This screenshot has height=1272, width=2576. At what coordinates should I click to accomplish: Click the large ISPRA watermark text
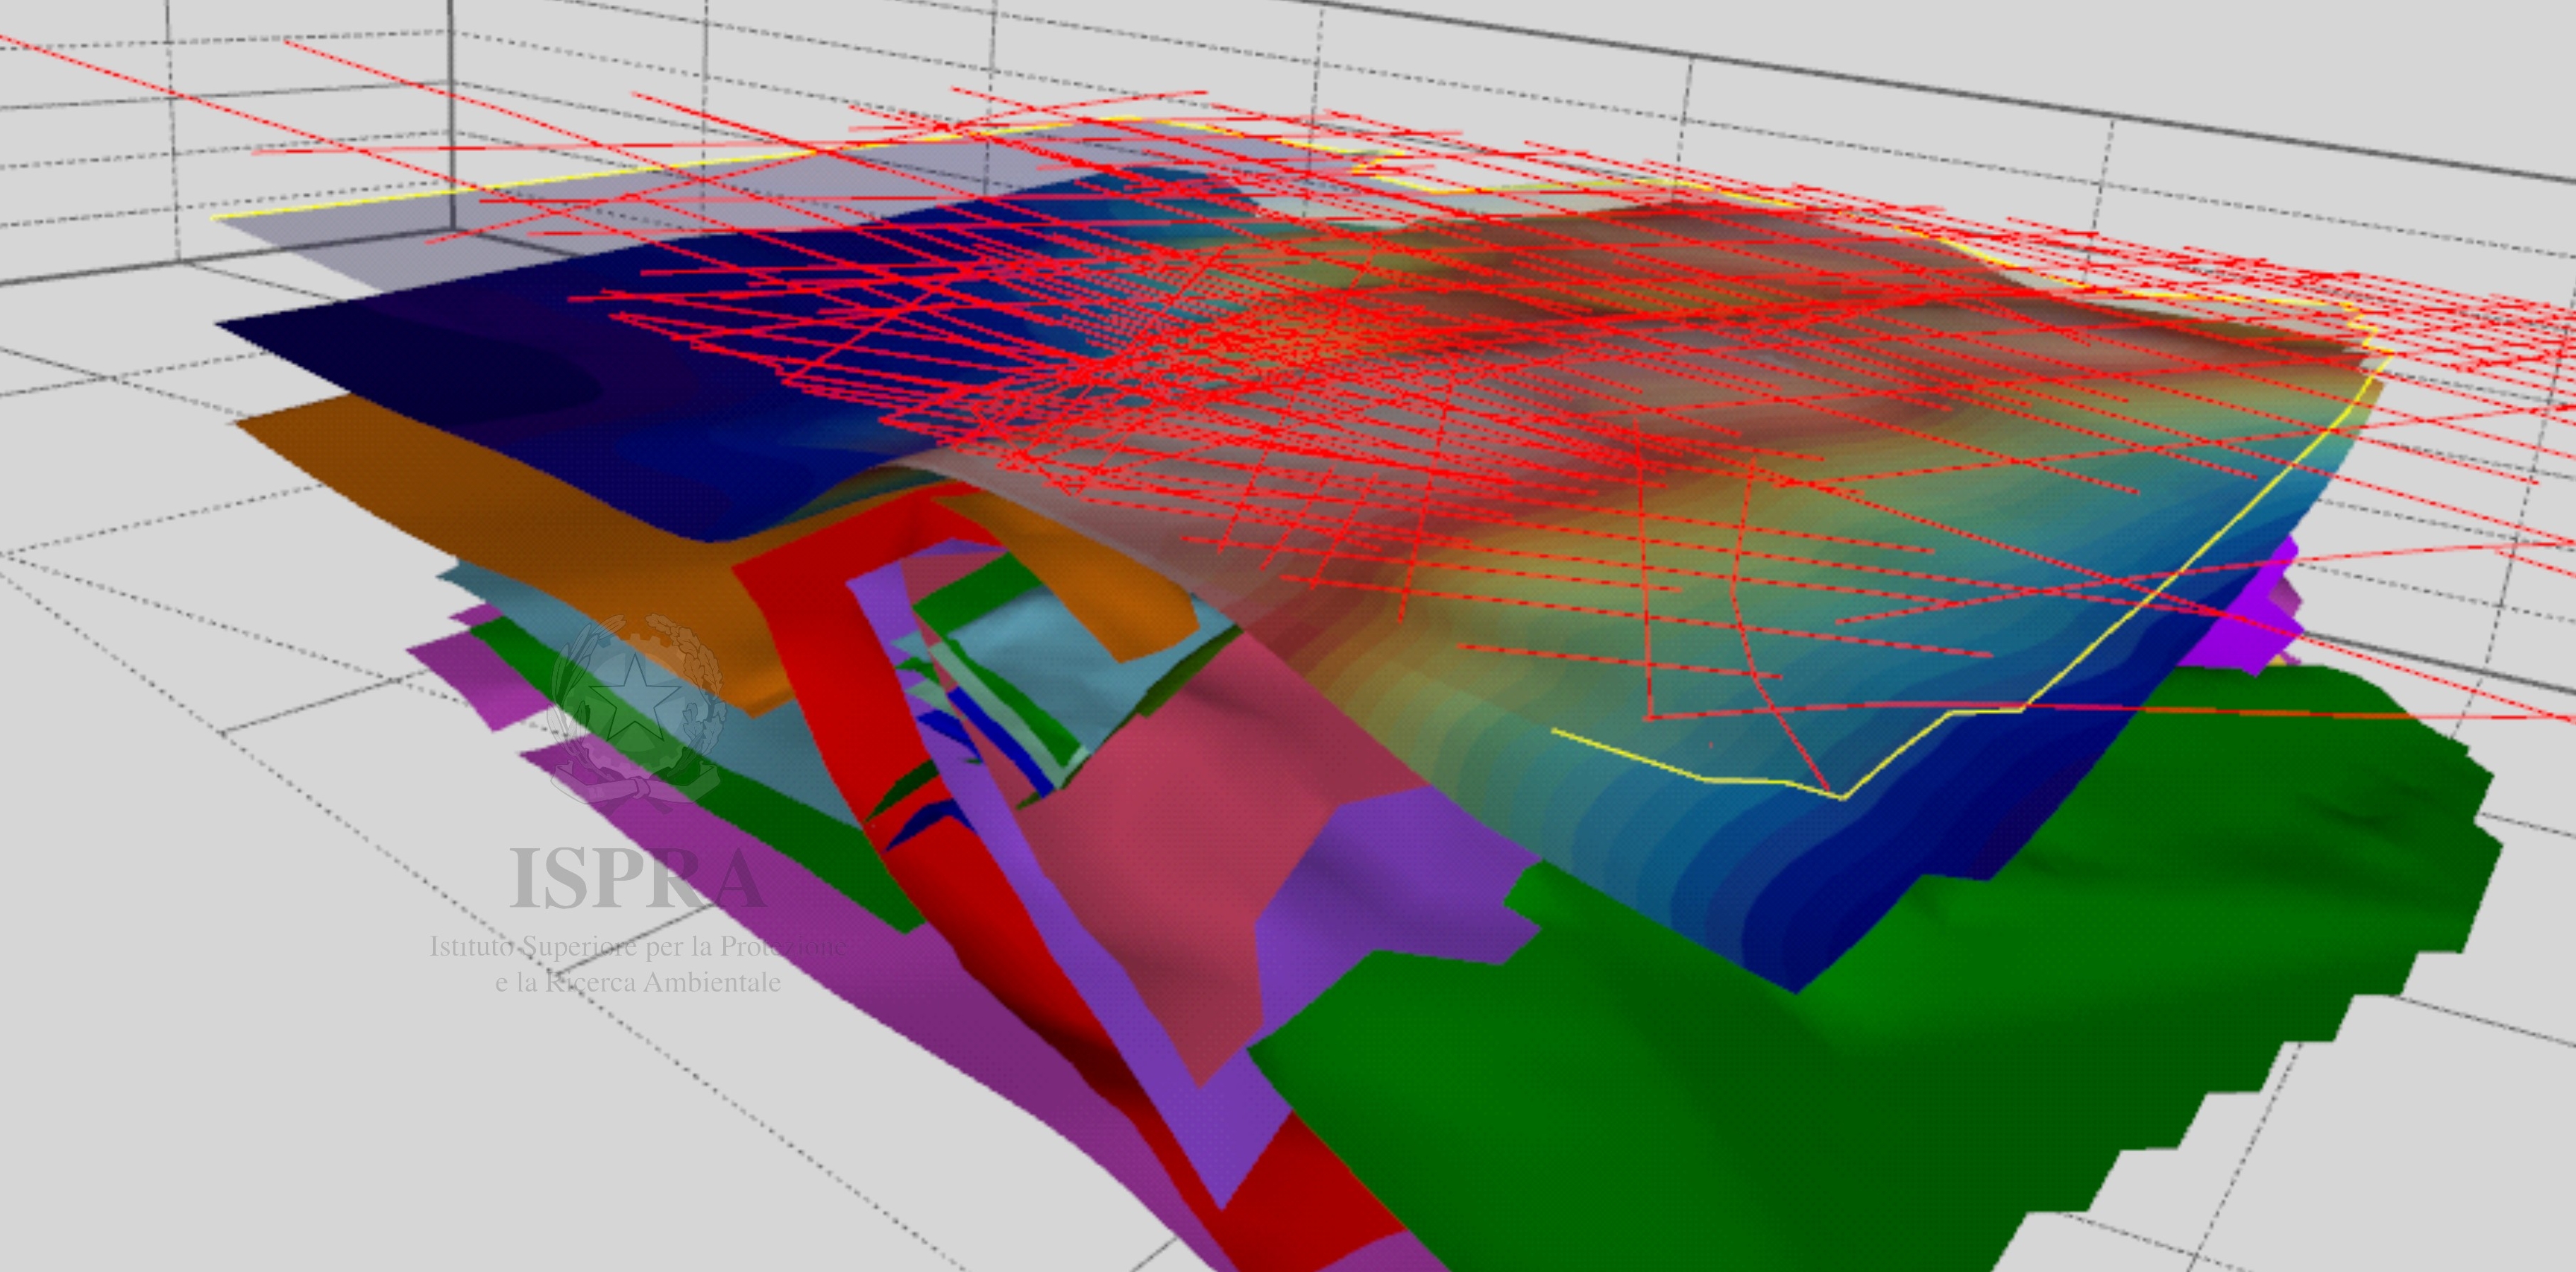point(637,879)
